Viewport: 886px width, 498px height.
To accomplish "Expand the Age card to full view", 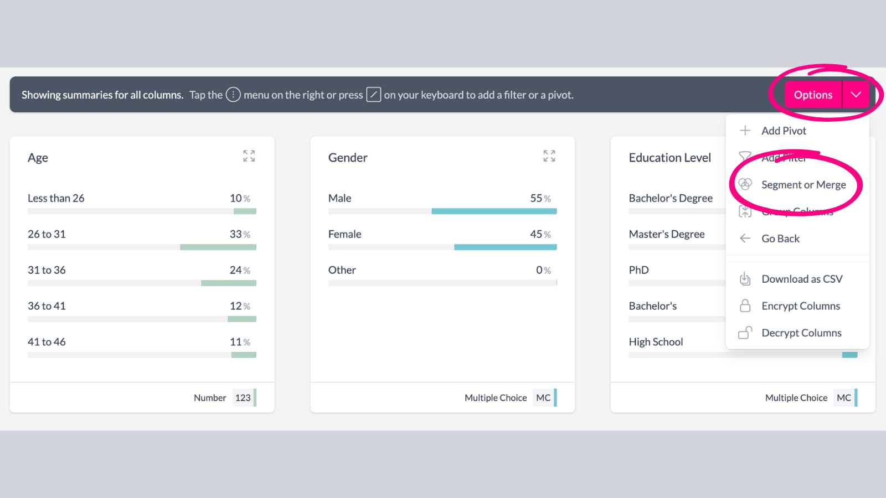I will (249, 156).
